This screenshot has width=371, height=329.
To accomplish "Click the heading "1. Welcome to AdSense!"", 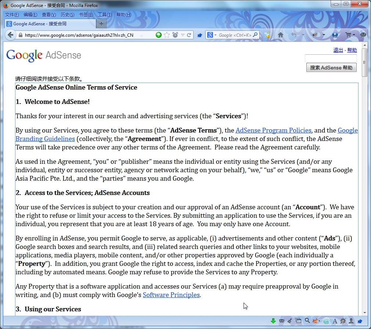I will tap(53, 102).
